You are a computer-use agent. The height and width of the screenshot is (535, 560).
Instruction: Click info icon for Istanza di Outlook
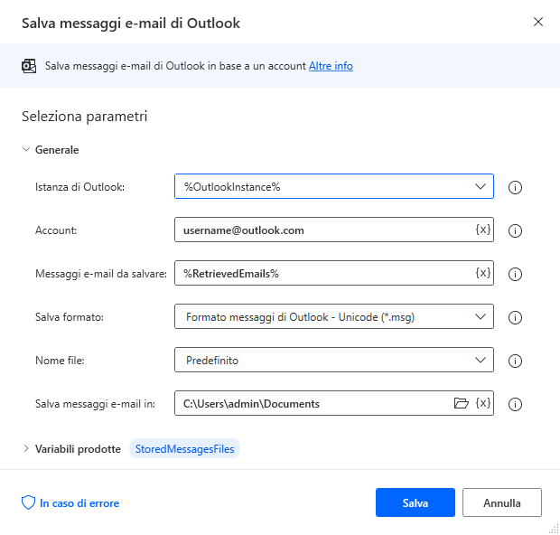515,187
